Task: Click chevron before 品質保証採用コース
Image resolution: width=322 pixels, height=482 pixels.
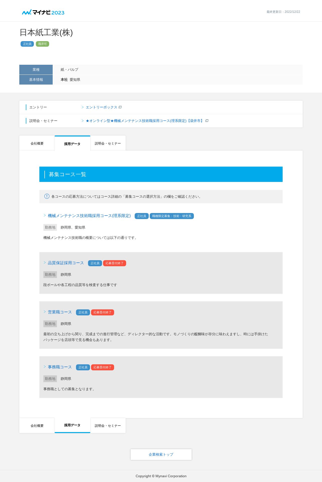Action: coord(45,262)
